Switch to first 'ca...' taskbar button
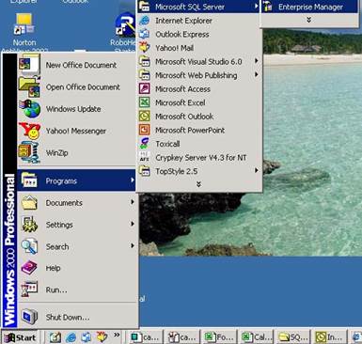This screenshot has width=362, height=344. coord(146,337)
